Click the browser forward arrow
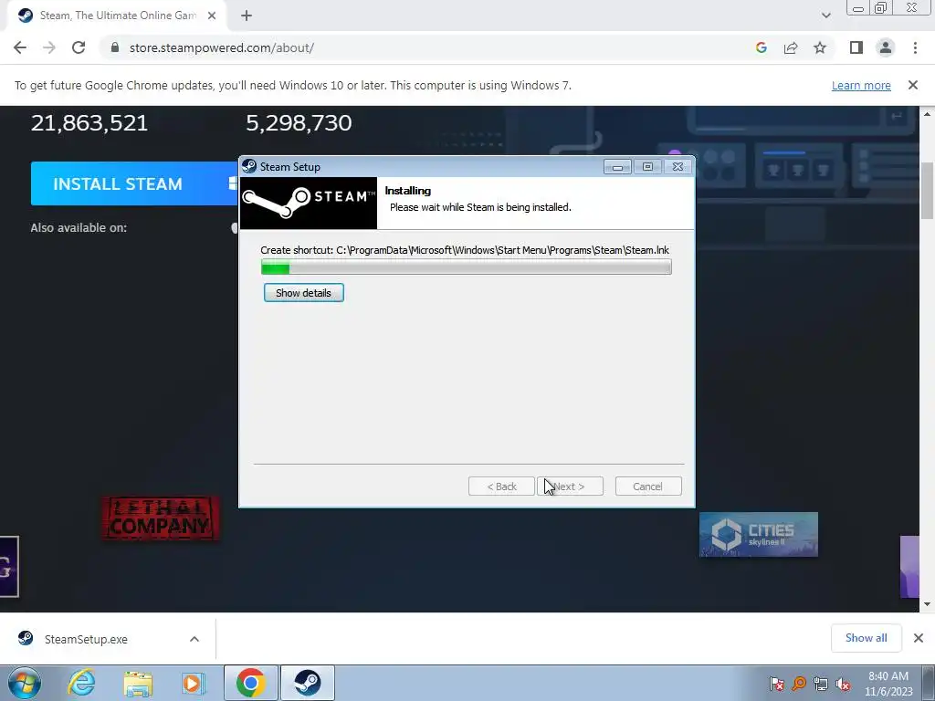Image resolution: width=935 pixels, height=701 pixels. (49, 47)
